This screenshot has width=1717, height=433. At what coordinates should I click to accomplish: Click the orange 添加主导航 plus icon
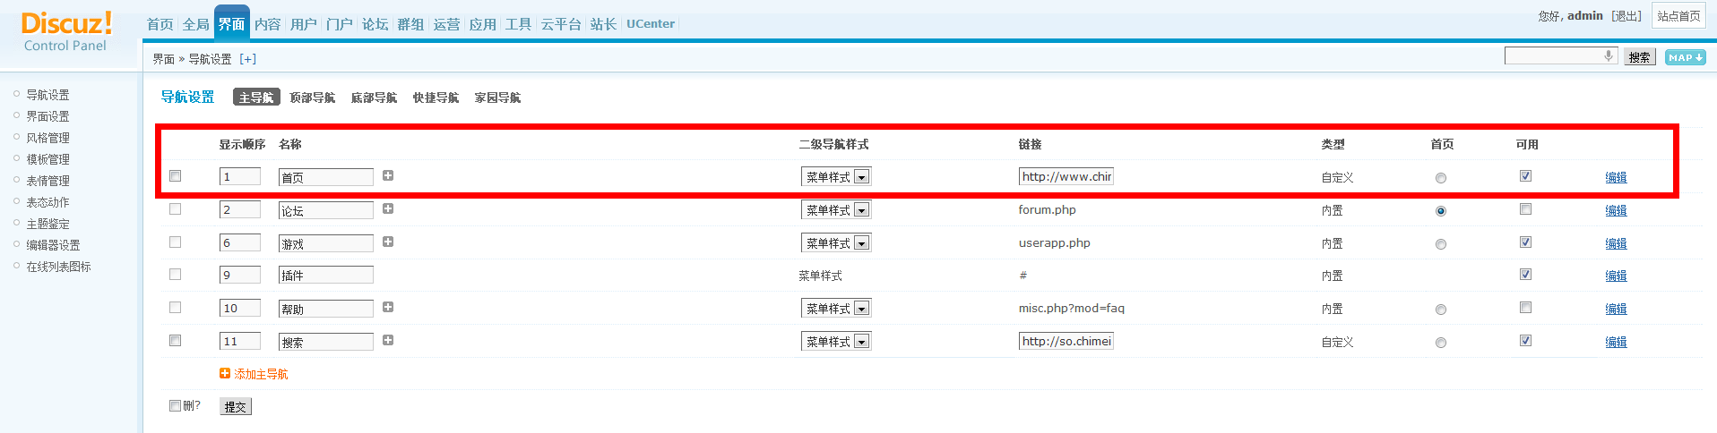click(225, 373)
